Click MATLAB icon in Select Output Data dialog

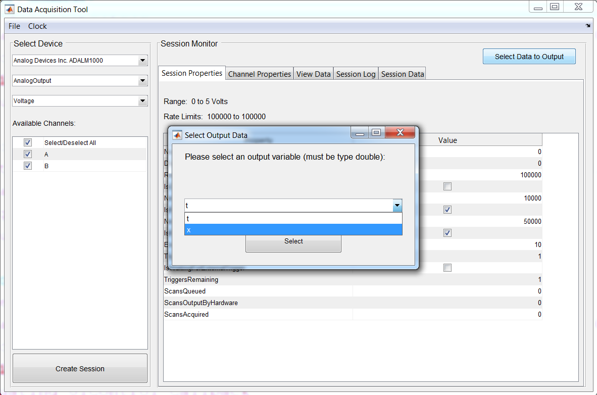(177, 135)
